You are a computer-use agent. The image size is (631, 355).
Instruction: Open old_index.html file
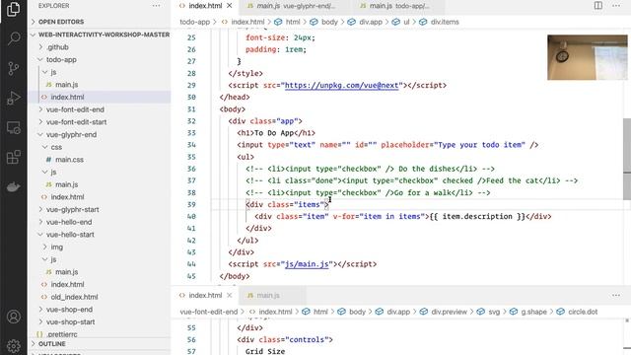click(x=74, y=297)
